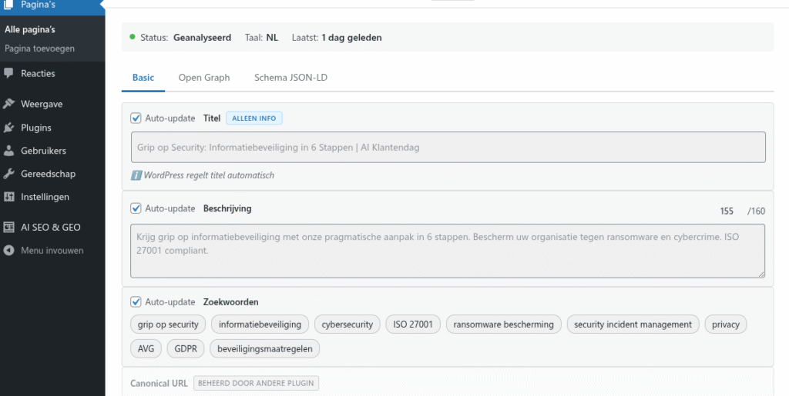Select the 'ISO 27001' keyword tag
Screen dimensions: 789x396
412,324
